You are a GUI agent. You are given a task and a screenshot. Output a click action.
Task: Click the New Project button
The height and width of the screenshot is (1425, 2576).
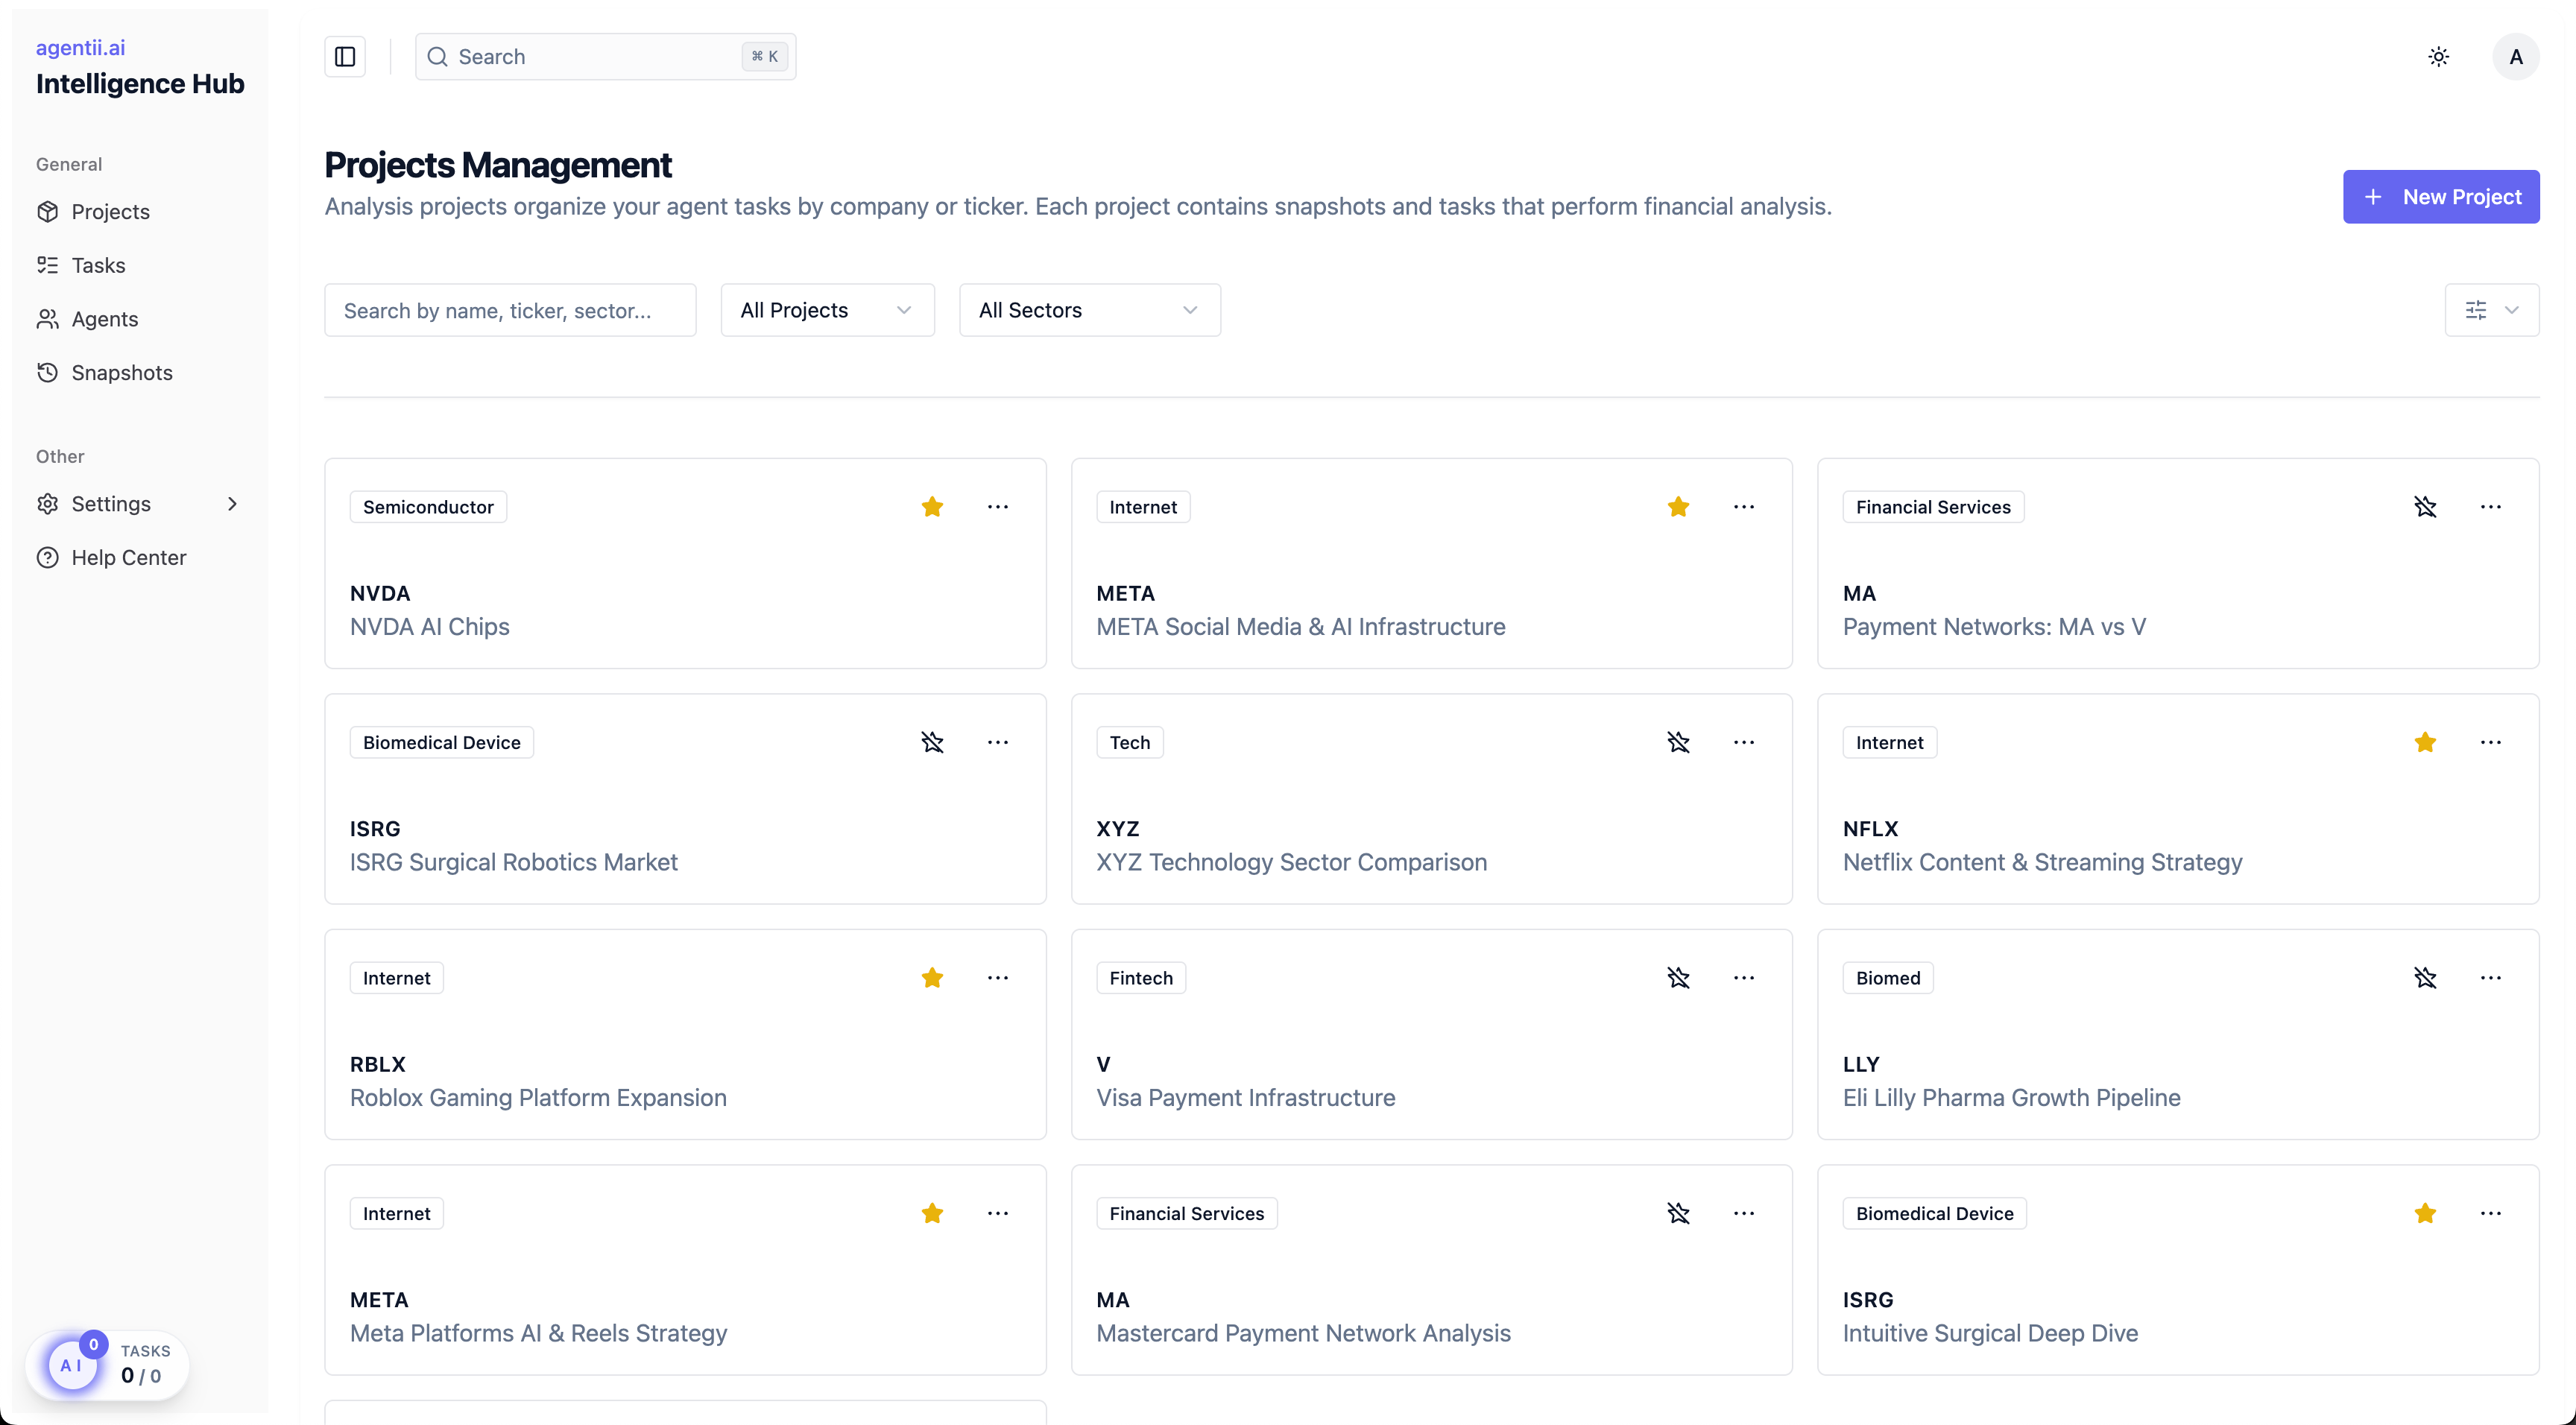point(2440,197)
